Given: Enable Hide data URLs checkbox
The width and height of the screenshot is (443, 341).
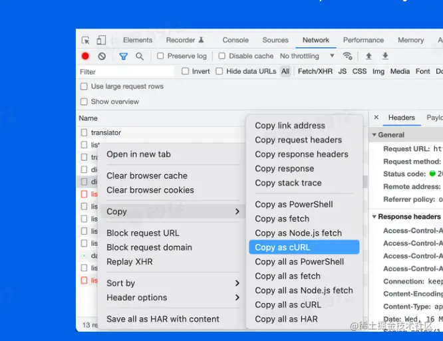Looking at the screenshot, I should (x=220, y=71).
